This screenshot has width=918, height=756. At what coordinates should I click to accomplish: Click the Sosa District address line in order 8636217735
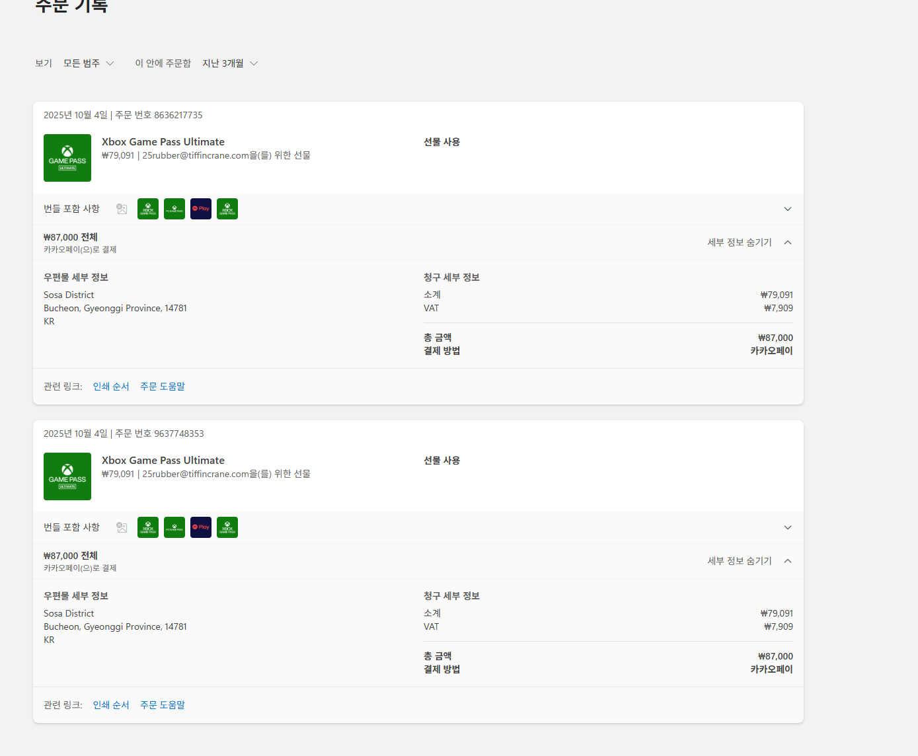[x=69, y=295]
